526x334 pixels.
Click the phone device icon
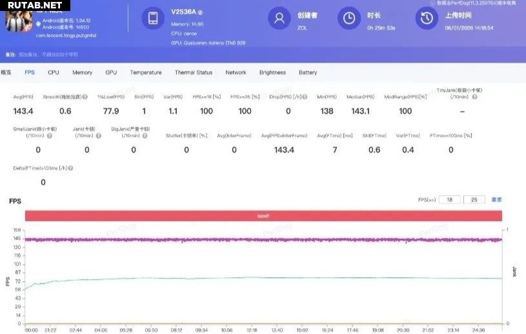[x=153, y=18]
